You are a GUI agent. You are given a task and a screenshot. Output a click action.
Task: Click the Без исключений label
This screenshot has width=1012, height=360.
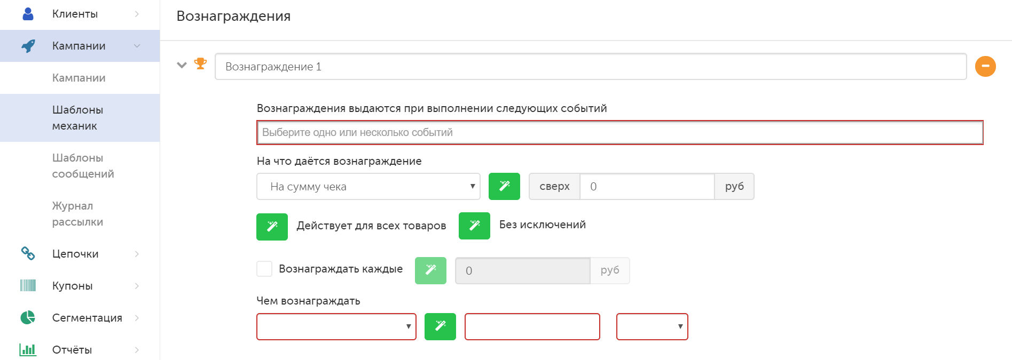point(543,225)
